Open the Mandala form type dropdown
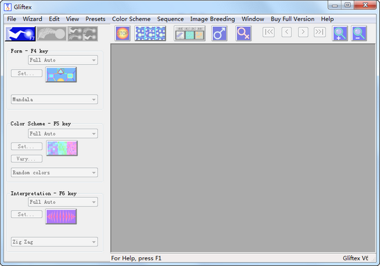The image size is (380, 266). pos(54,99)
